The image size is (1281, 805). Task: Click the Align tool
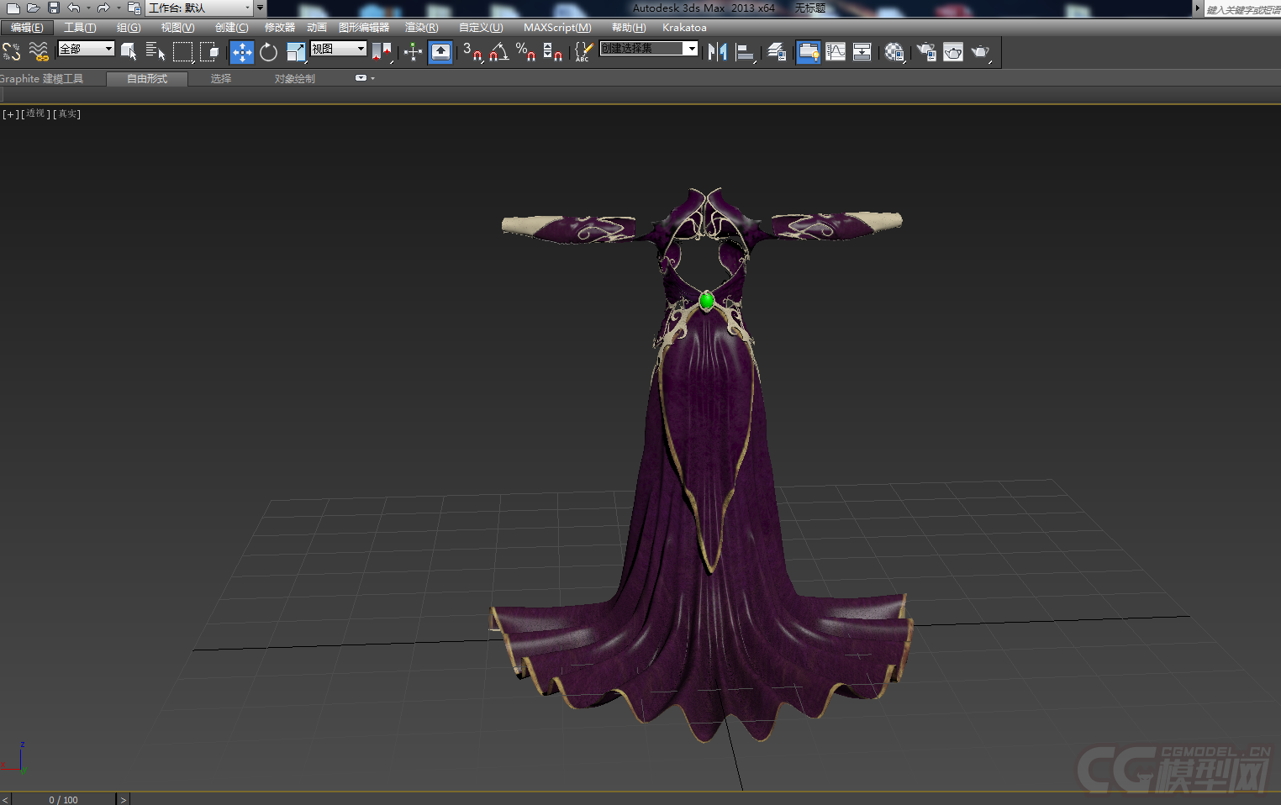click(745, 52)
